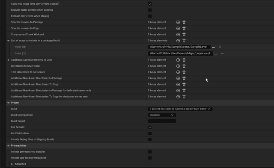This screenshot has height=168, width=274.
Task: Enable Include app-local prerequisites
Action: (150, 158)
